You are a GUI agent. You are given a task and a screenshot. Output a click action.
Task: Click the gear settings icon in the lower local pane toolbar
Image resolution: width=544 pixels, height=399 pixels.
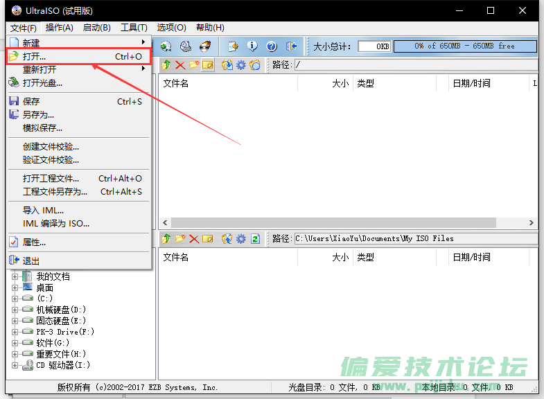(240, 238)
